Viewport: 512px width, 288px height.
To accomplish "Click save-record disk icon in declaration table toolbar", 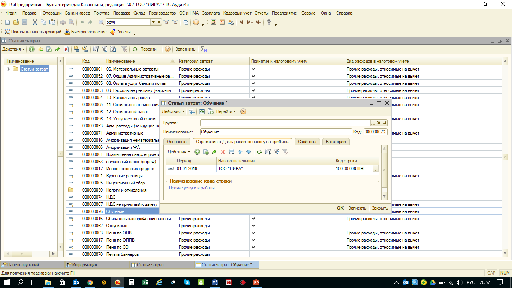I will (x=231, y=152).
